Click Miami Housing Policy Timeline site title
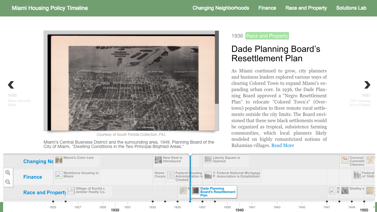Image resolution: width=377 pixels, height=212 pixels. [50, 8]
